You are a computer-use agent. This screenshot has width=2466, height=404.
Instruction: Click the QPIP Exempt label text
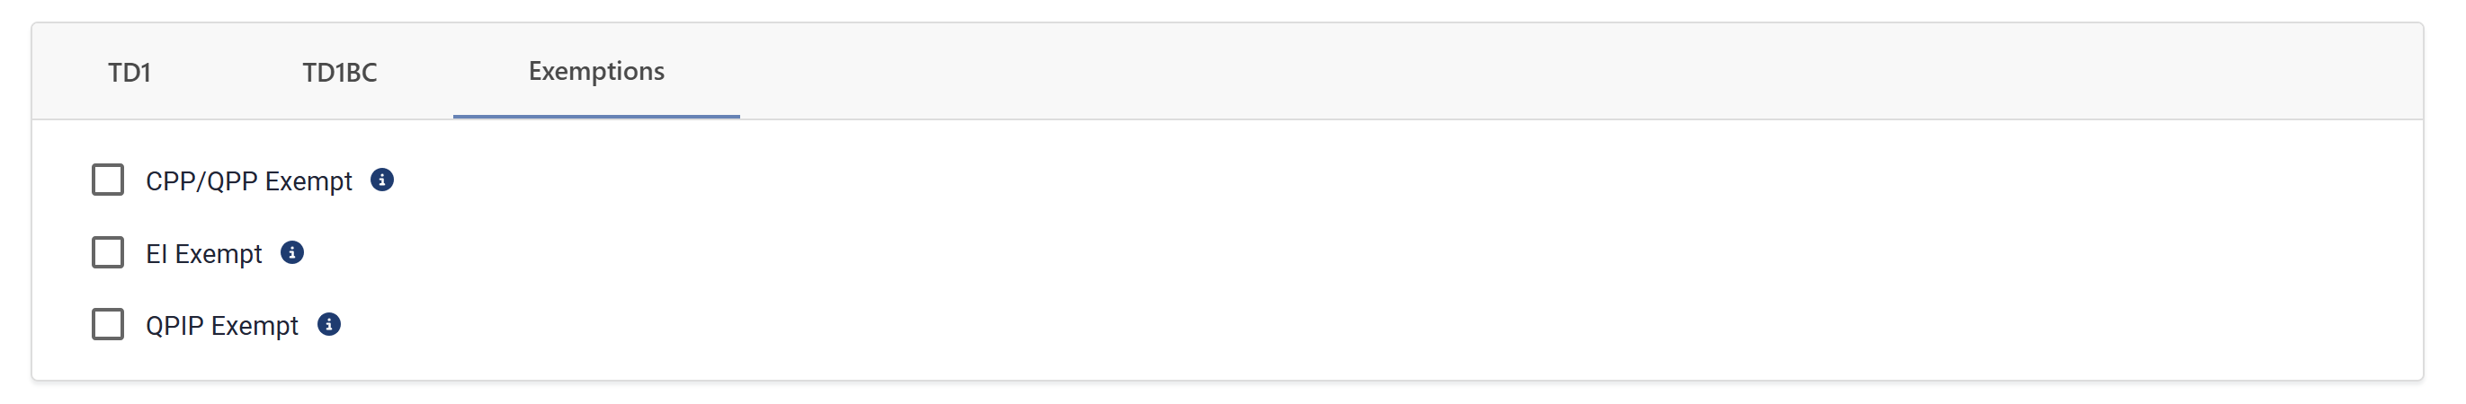pos(222,326)
